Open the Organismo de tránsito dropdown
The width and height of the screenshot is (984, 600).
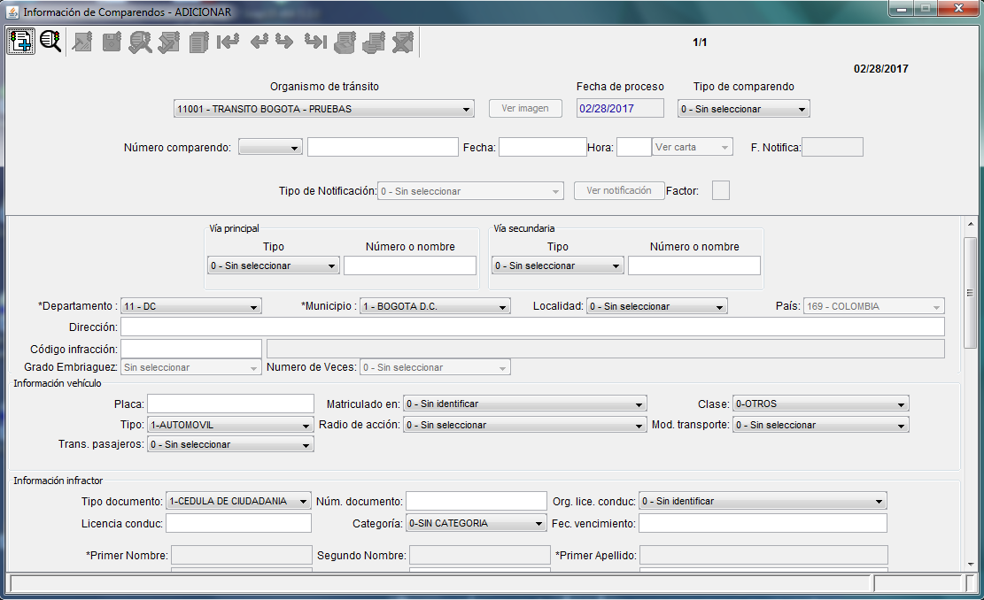324,110
